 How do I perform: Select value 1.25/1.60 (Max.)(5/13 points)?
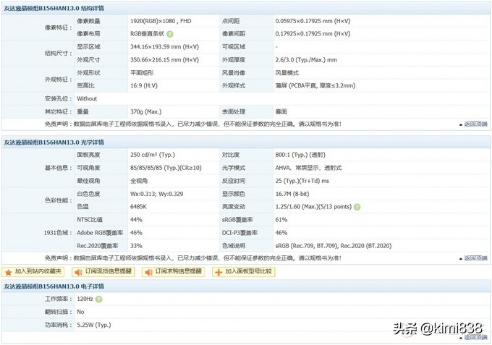pyautogui.click(x=313, y=207)
